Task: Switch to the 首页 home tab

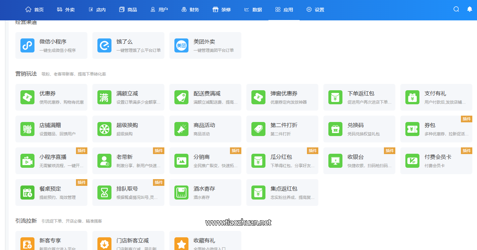Action: pos(34,10)
